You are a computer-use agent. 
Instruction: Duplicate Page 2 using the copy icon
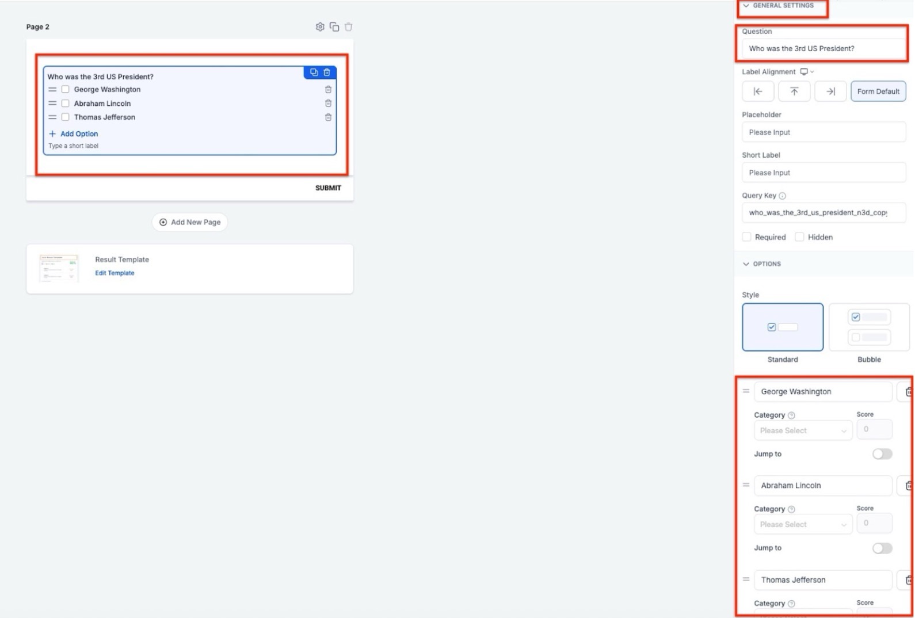coord(334,27)
